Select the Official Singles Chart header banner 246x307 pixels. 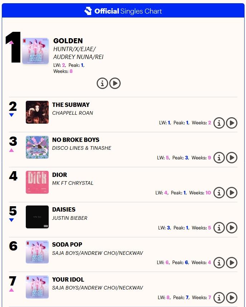[x=123, y=11]
